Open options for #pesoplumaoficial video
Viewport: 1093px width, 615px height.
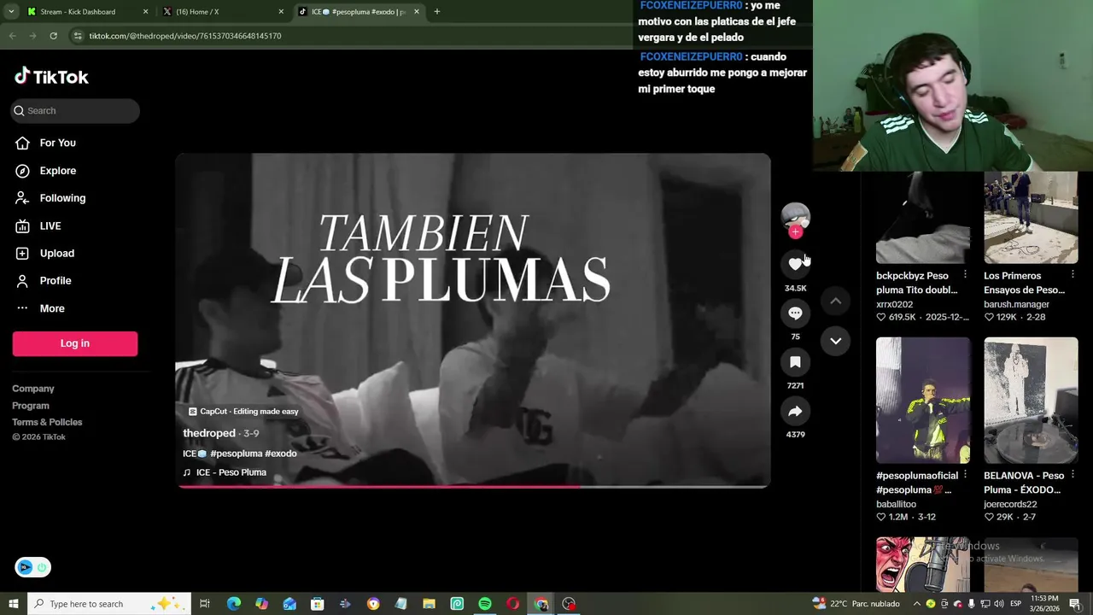965,474
